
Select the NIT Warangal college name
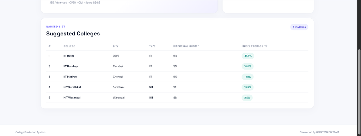[x=72, y=97]
